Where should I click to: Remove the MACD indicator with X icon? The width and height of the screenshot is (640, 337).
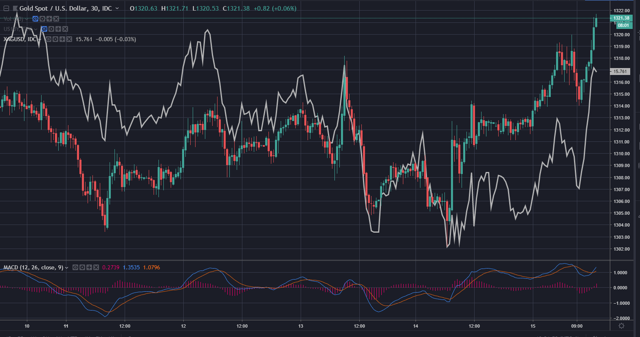(x=96, y=267)
